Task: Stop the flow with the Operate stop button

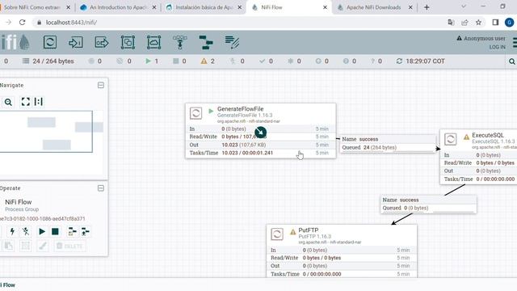Action: [x=55, y=231]
